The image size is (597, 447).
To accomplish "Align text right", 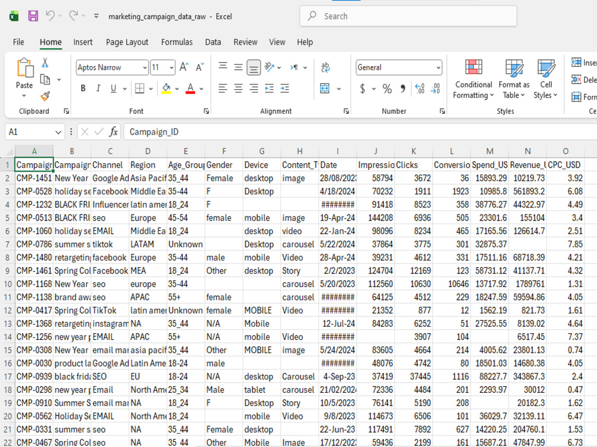I will tap(254, 89).
